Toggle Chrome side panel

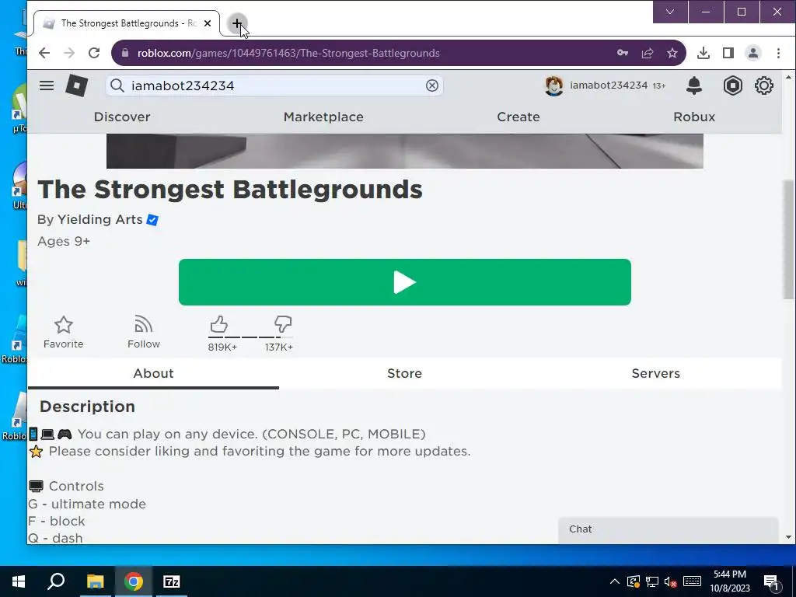pyautogui.click(x=728, y=53)
